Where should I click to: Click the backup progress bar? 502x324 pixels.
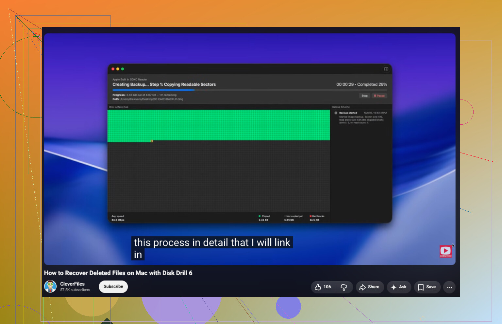coord(250,90)
